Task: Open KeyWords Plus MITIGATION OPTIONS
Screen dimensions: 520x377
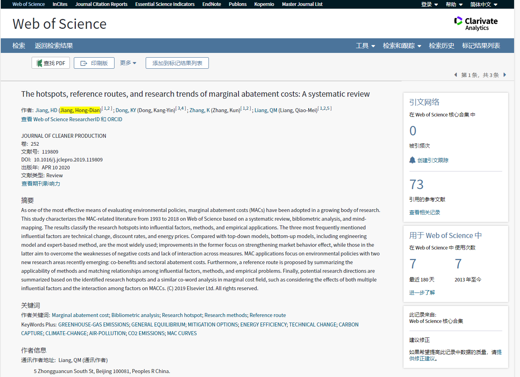Action: [213, 324]
